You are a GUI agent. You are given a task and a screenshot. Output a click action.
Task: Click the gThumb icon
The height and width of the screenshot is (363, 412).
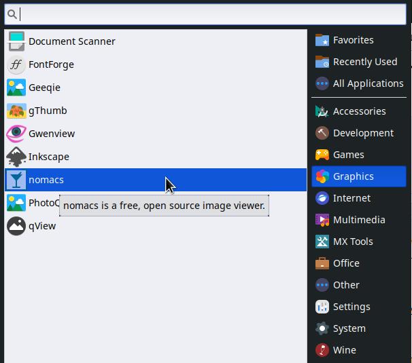(16, 111)
